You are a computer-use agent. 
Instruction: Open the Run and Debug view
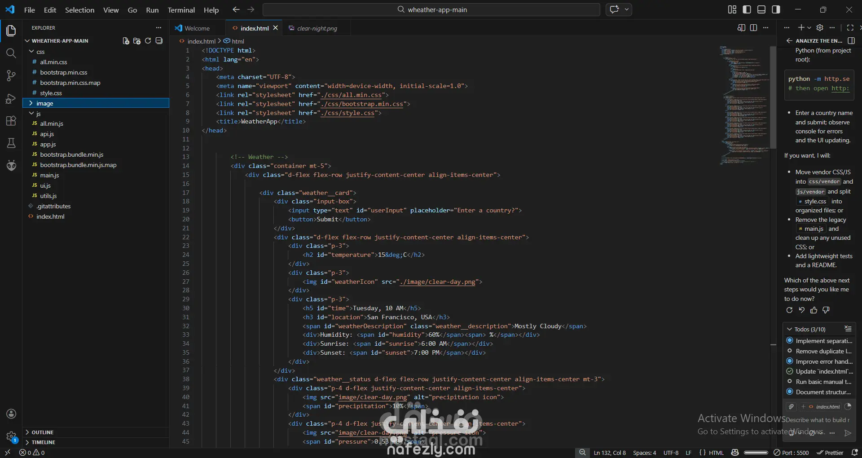tap(11, 99)
